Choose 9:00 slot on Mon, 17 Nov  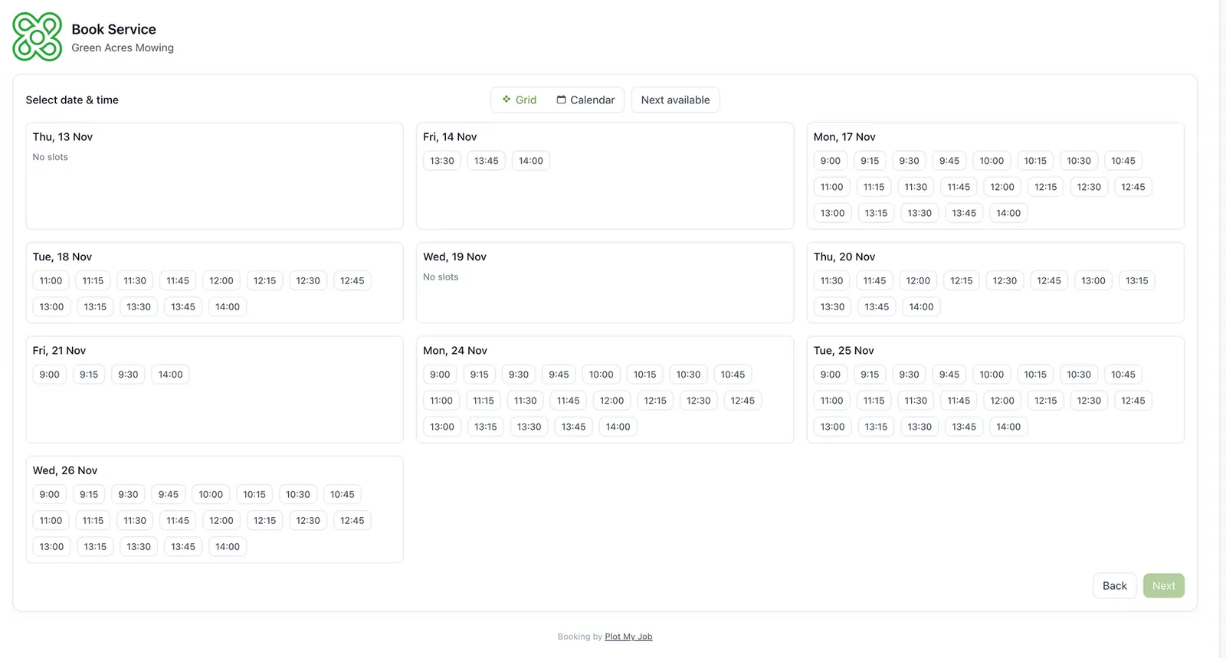[830, 161]
